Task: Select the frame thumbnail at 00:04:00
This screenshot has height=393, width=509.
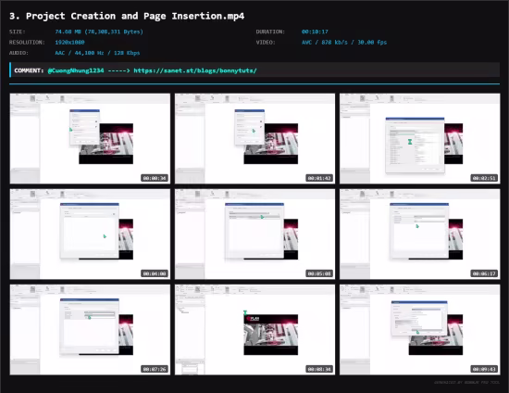Action: click(x=90, y=235)
